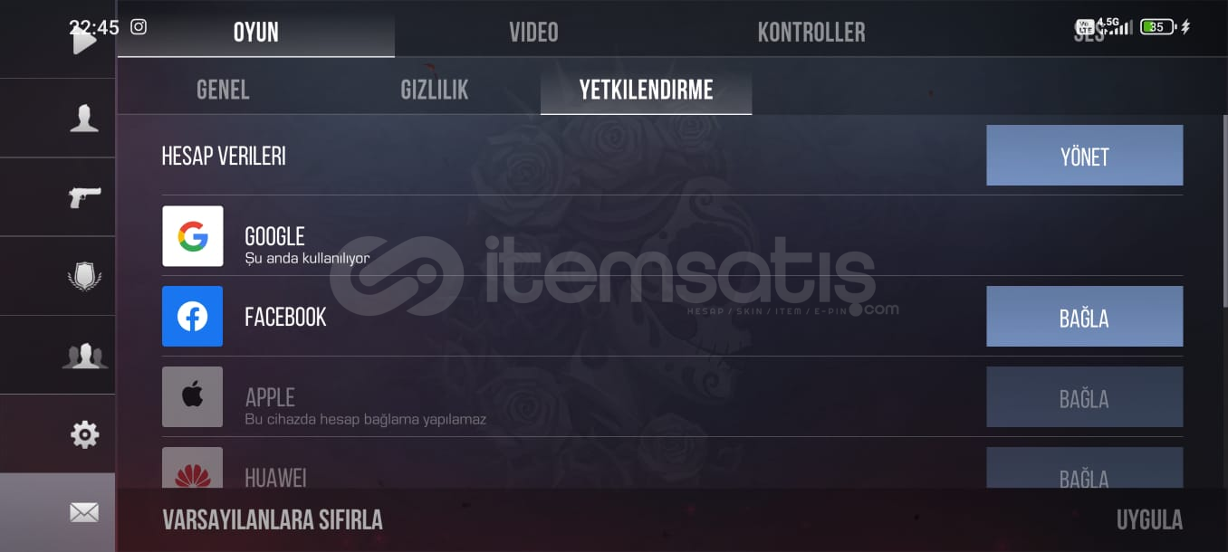
Task: Open the profile silhouette sidebar icon
Action: click(x=84, y=119)
